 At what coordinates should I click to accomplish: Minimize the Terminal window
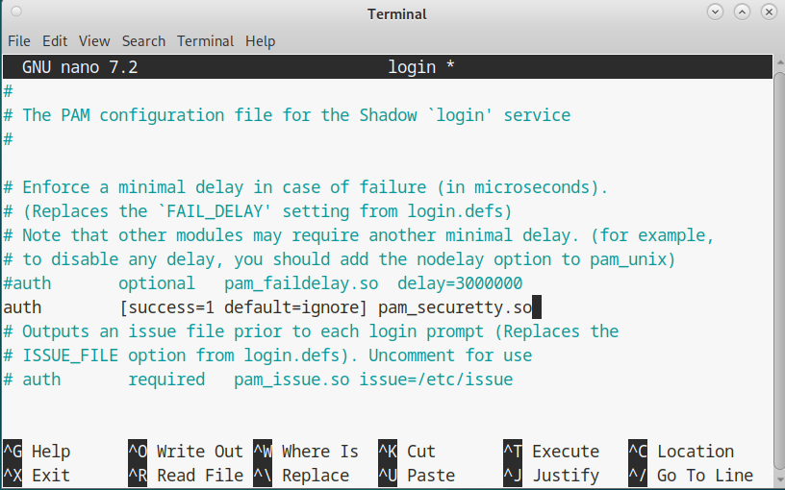(x=715, y=13)
